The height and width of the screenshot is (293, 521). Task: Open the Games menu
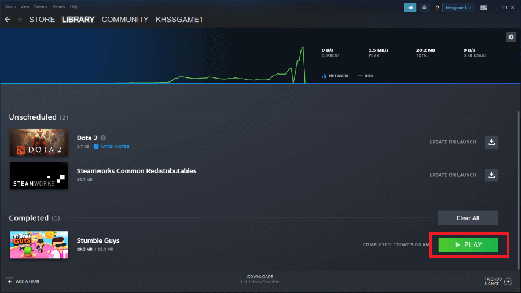(58, 6)
